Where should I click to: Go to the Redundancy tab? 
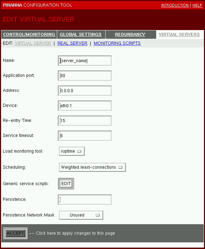[x=130, y=35]
